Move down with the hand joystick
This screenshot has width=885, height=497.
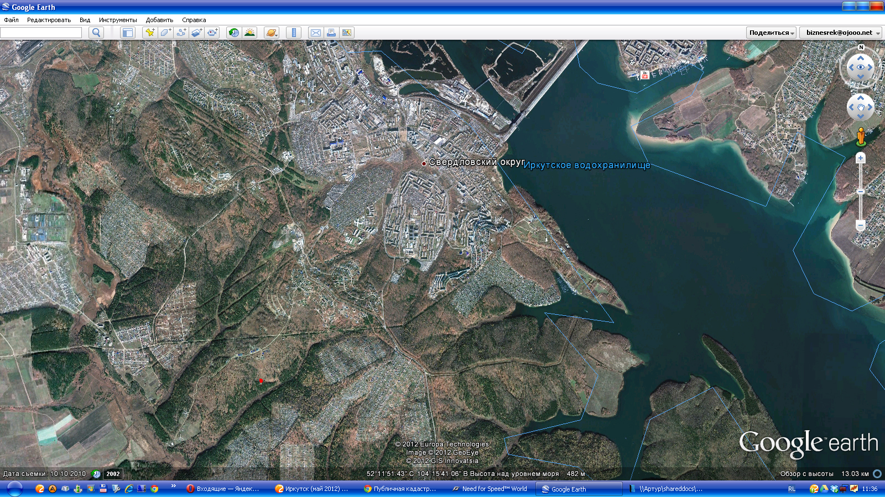pyautogui.click(x=861, y=117)
